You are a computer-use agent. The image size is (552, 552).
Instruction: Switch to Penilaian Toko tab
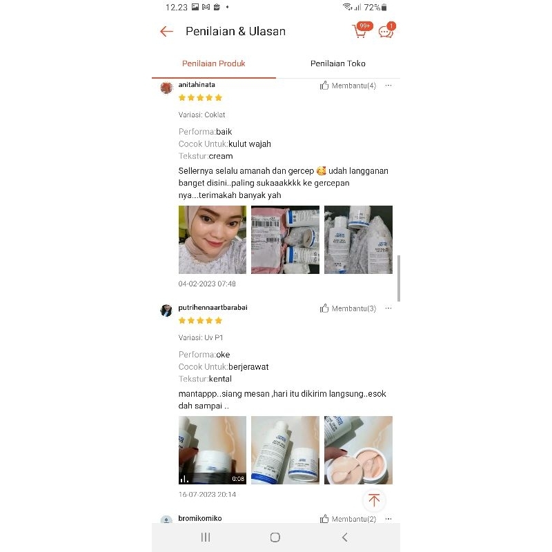click(338, 63)
